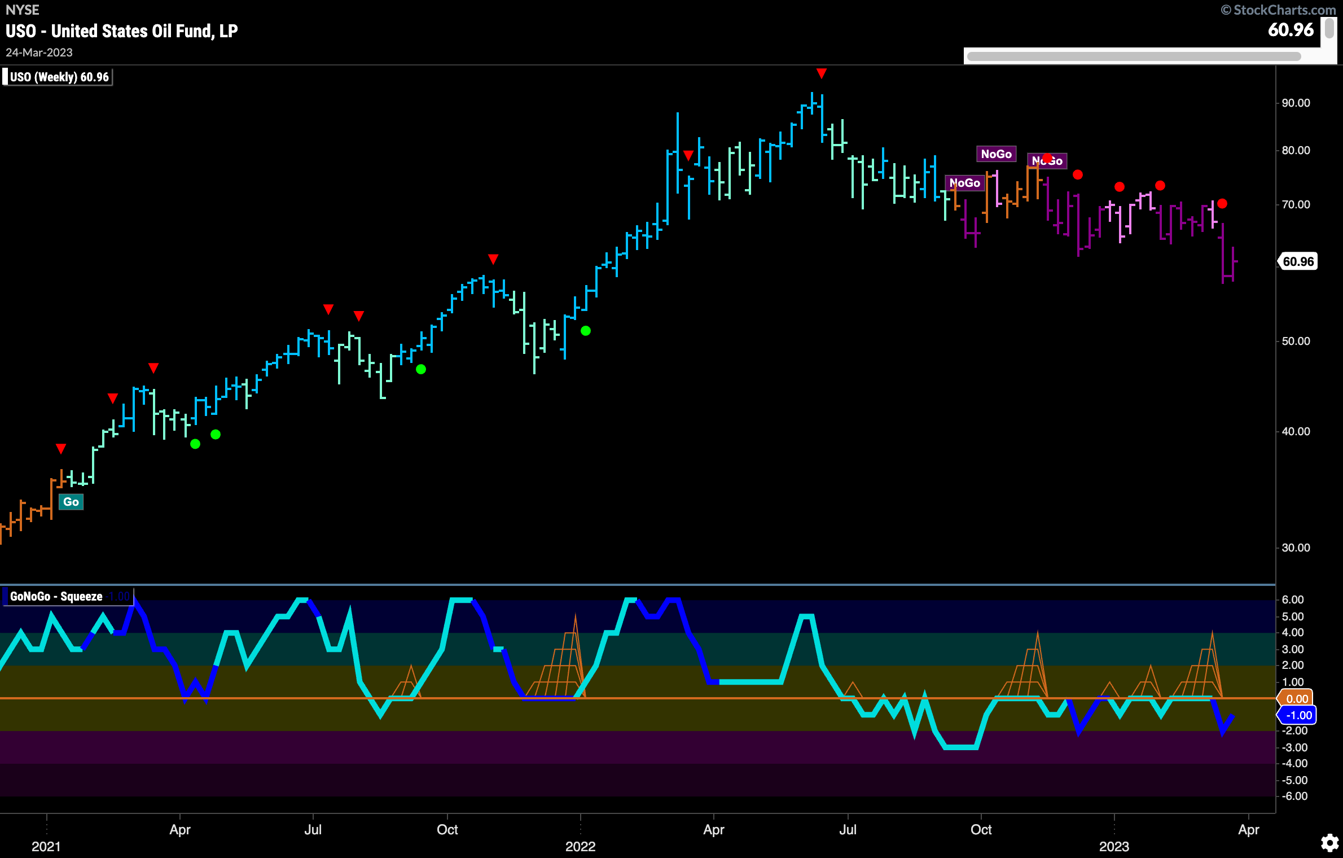The height and width of the screenshot is (858, 1343).
Task: Click the 2022 year label on time axis
Action: (x=581, y=847)
